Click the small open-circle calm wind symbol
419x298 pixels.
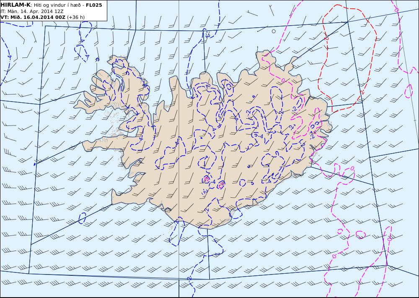click(274, 31)
